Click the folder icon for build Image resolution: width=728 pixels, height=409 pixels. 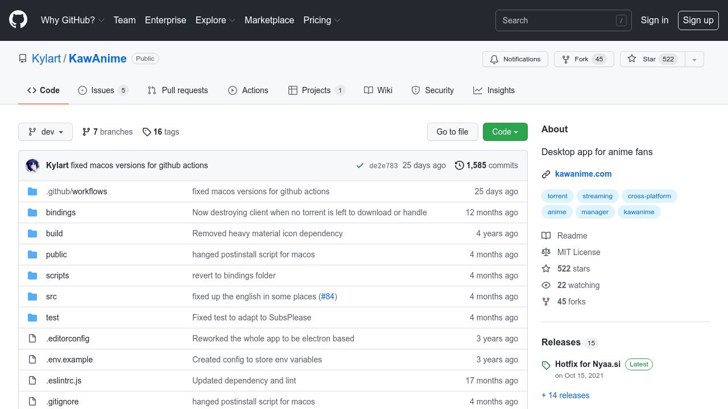point(32,233)
